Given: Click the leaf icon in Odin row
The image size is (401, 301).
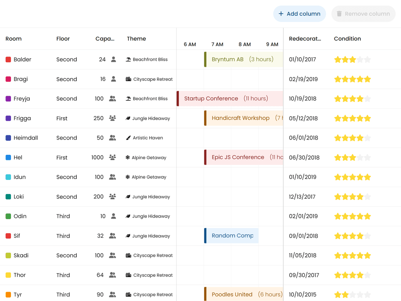Looking at the screenshot, I should click(128, 216).
